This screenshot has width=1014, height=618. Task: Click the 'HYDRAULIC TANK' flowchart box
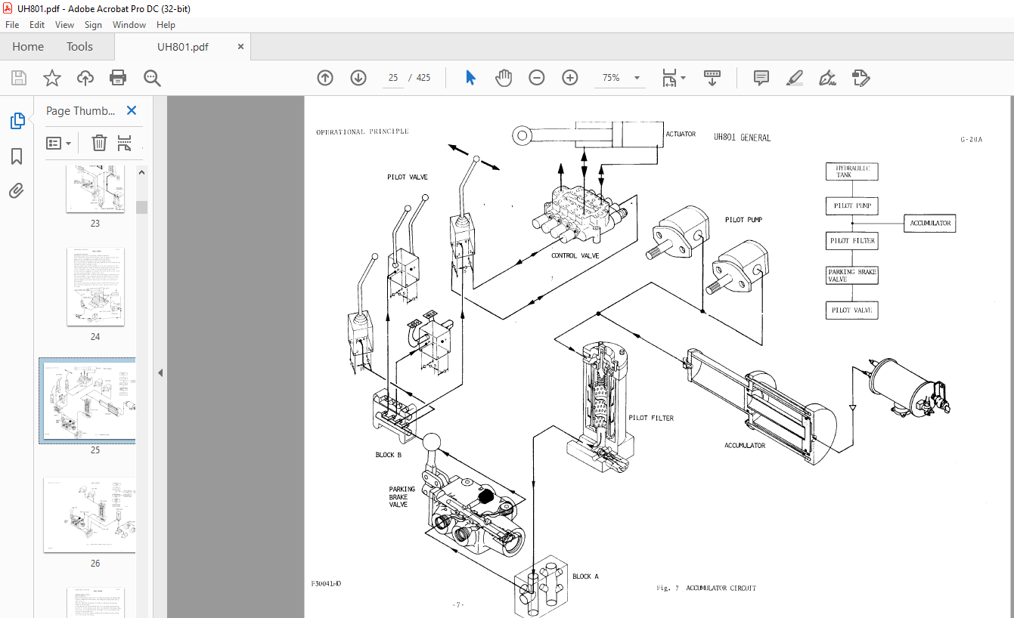click(851, 171)
